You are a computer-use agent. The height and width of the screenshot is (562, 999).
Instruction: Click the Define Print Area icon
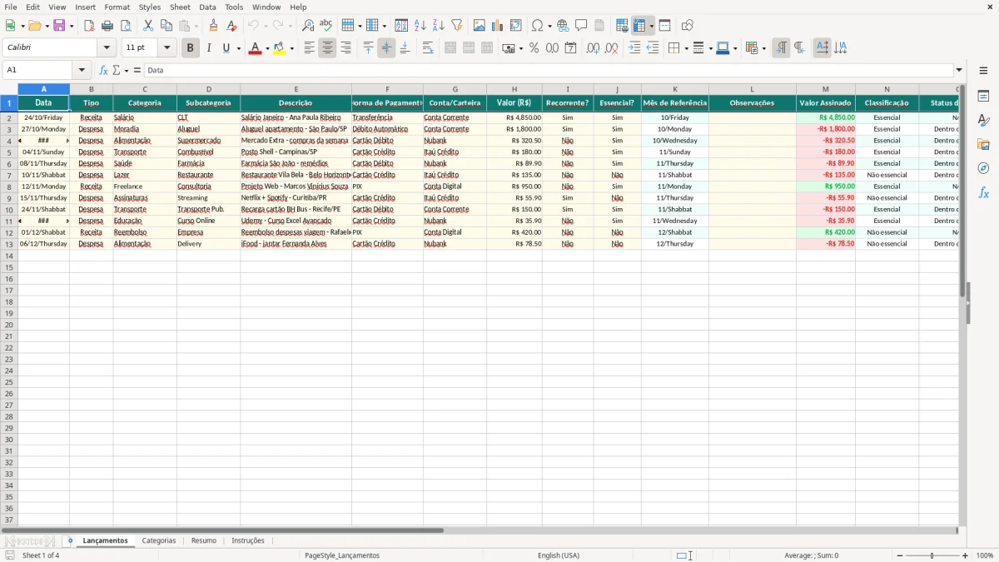point(622,26)
